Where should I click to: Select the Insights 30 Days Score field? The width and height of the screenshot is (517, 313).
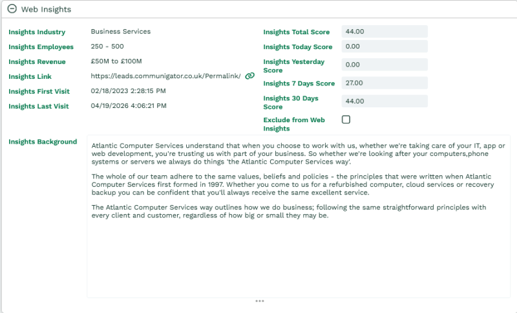(385, 102)
